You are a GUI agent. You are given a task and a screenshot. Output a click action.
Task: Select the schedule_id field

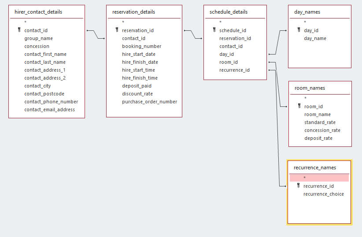233,30
